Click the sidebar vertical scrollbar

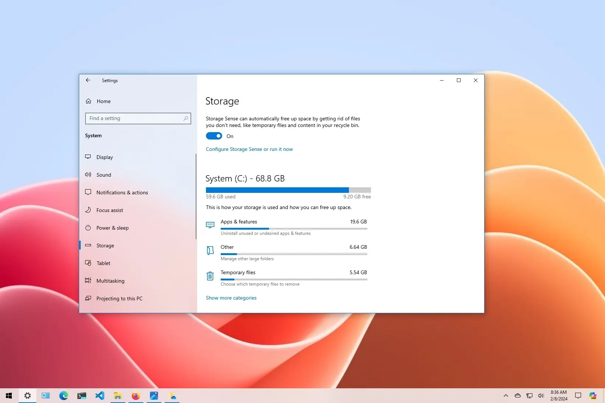click(x=196, y=197)
